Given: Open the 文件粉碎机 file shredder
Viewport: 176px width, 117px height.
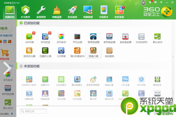Looking at the screenshot, I should click(142, 38).
